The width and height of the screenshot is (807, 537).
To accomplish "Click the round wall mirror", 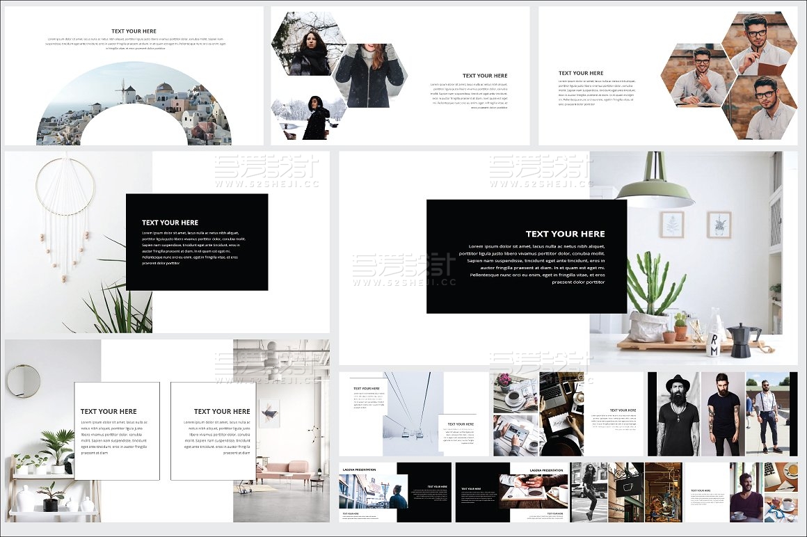I will click(24, 380).
